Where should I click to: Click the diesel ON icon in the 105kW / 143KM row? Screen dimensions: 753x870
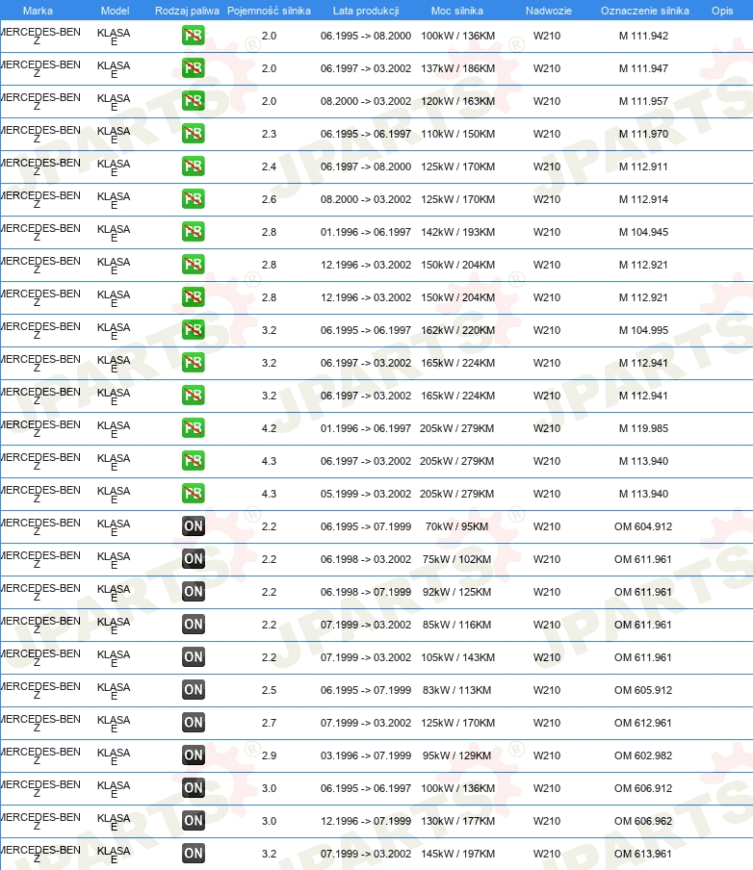[x=194, y=657]
